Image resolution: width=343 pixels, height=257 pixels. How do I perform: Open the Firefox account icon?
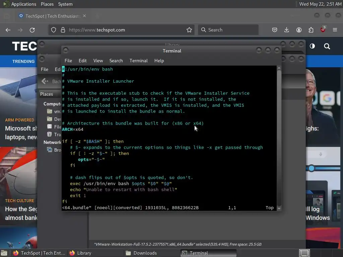coord(299,30)
